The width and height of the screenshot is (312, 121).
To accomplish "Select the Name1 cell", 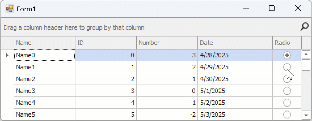I will [x=45, y=67].
